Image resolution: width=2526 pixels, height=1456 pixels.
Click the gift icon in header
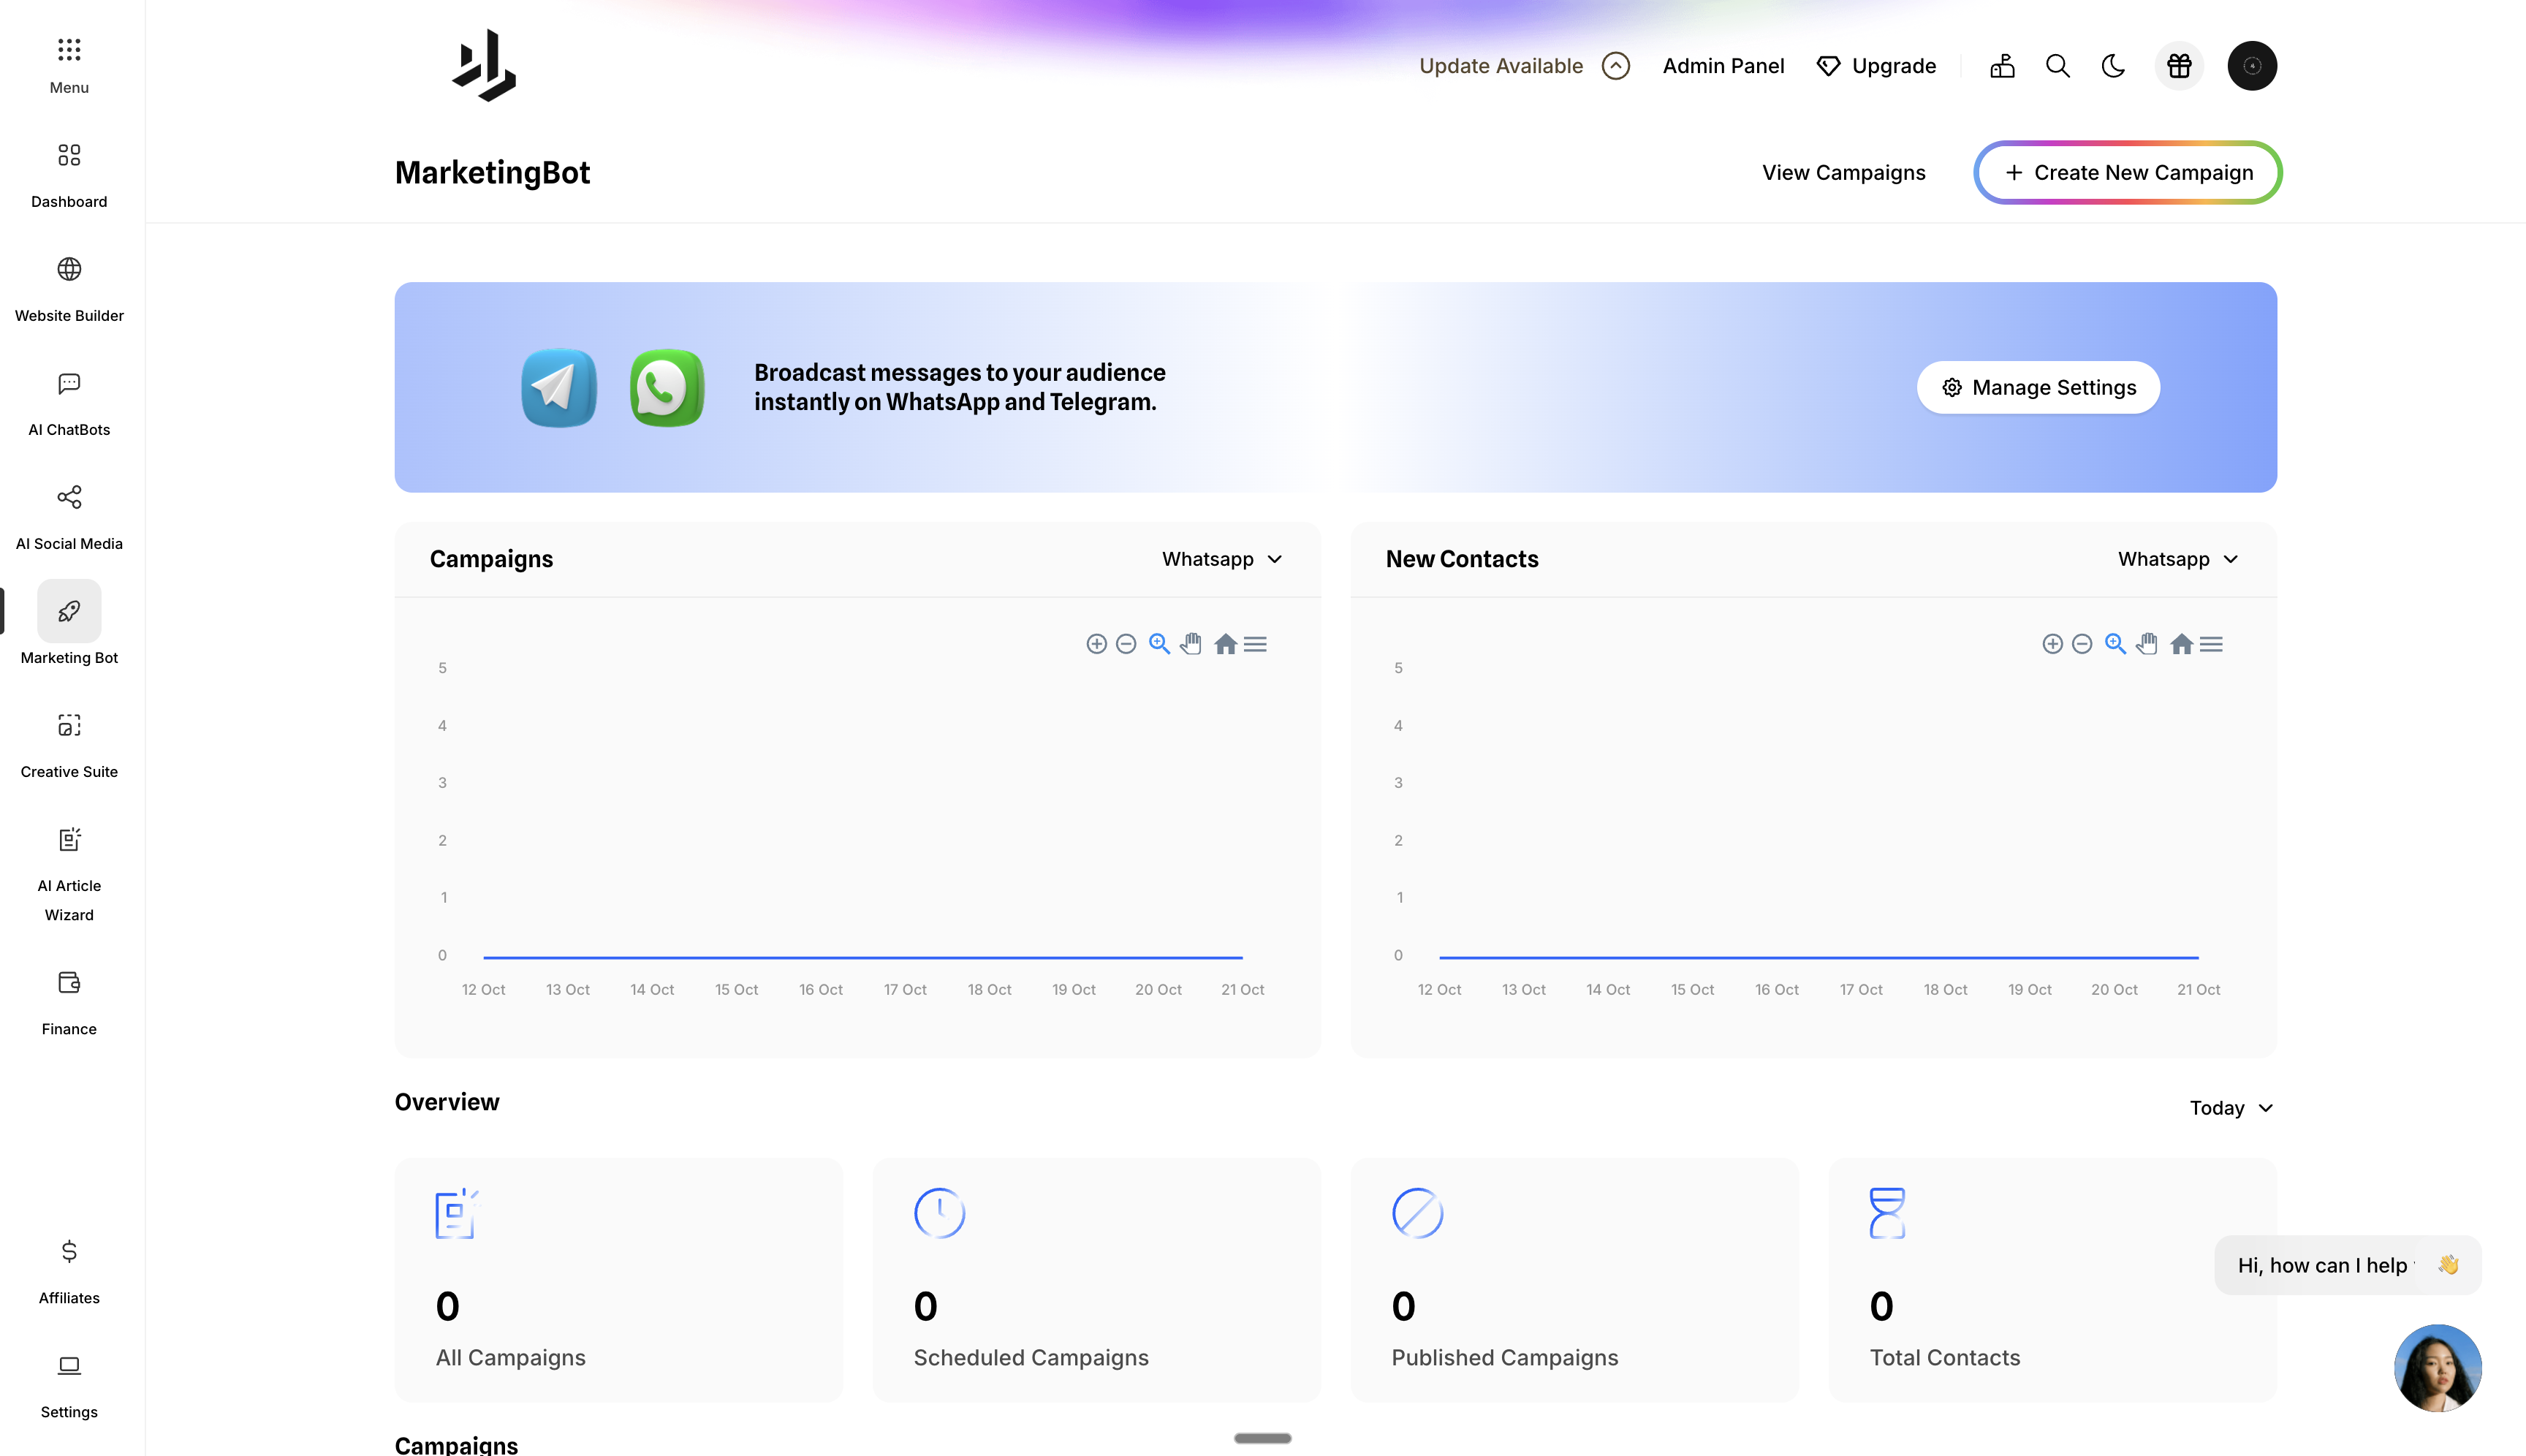pyautogui.click(x=2178, y=66)
